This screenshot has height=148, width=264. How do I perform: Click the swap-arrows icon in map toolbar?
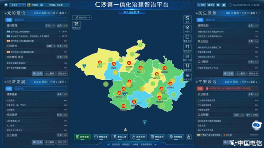pos(187,66)
